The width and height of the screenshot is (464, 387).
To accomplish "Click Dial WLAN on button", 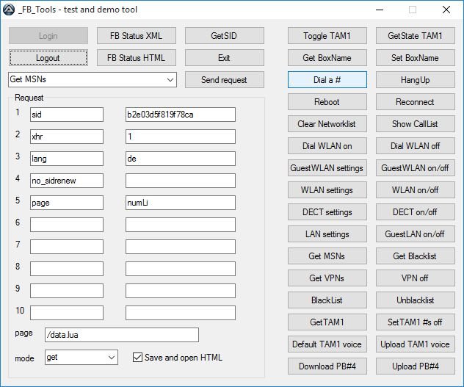I will tap(327, 146).
